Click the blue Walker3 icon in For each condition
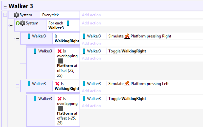 point(68,23)
